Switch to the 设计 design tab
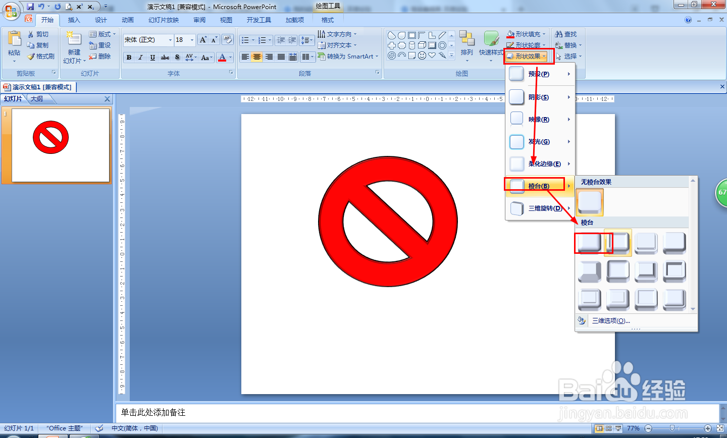Viewport: 727px width, 438px height. pyautogui.click(x=101, y=20)
